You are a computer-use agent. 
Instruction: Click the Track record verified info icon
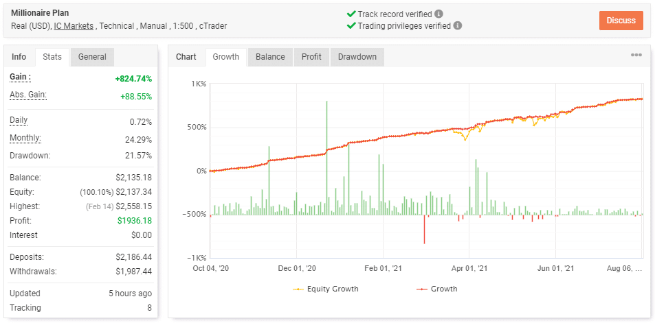tap(439, 14)
